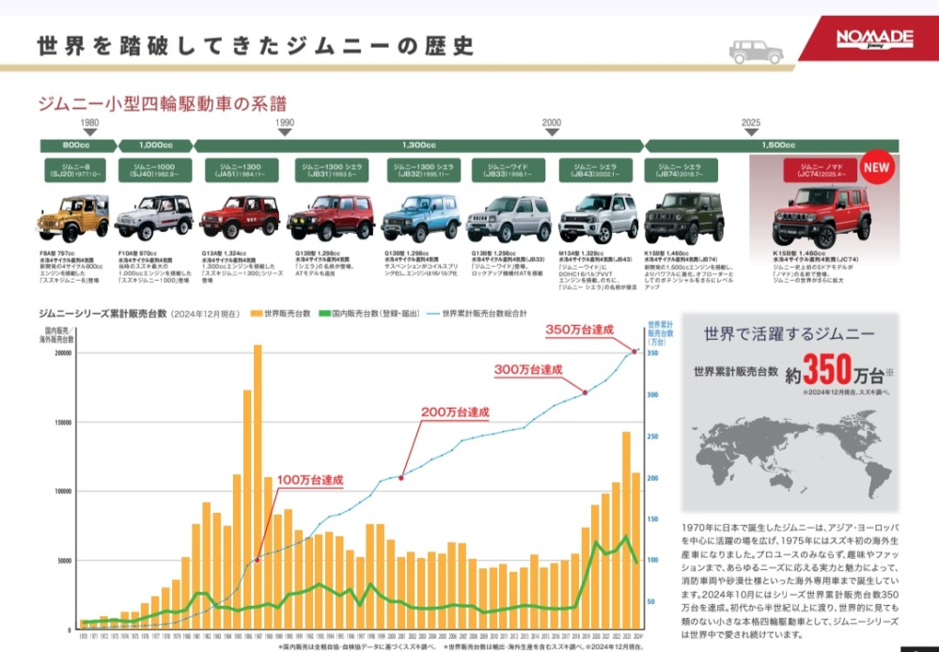Click the green 国内販売台数 legend swatch

[x=324, y=314]
